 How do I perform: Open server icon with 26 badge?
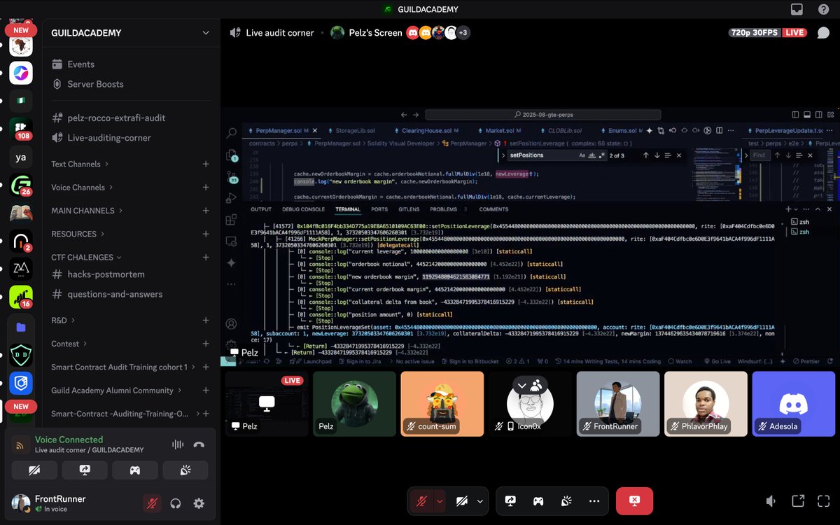pyautogui.click(x=21, y=185)
